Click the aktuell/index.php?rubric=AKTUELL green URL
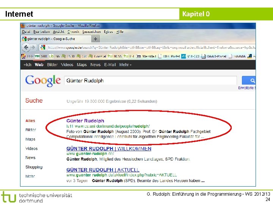Viewport: 273px width, 204px height. click(122, 175)
